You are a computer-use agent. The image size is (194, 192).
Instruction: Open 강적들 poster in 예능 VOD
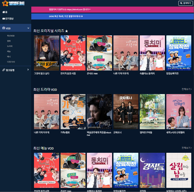tap(152, 170)
